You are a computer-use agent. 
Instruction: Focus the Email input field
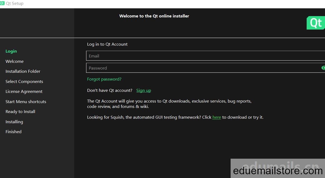[206, 56]
